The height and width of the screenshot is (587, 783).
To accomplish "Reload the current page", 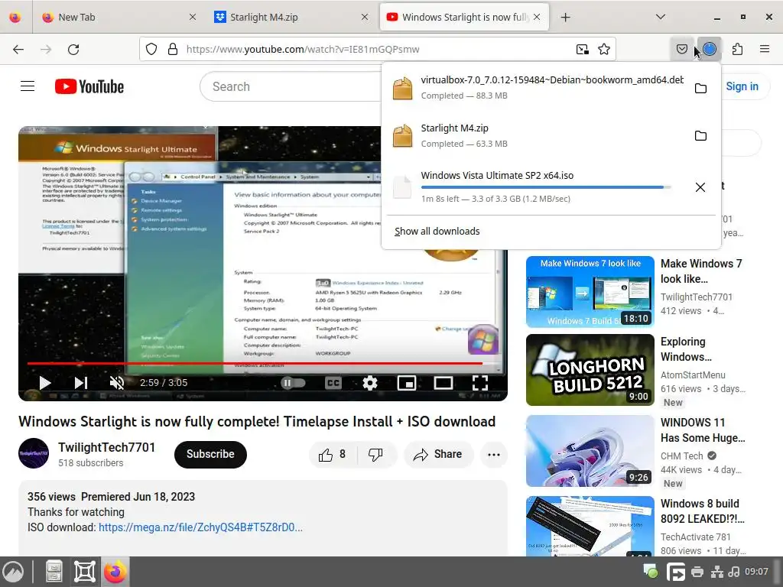I will point(73,49).
